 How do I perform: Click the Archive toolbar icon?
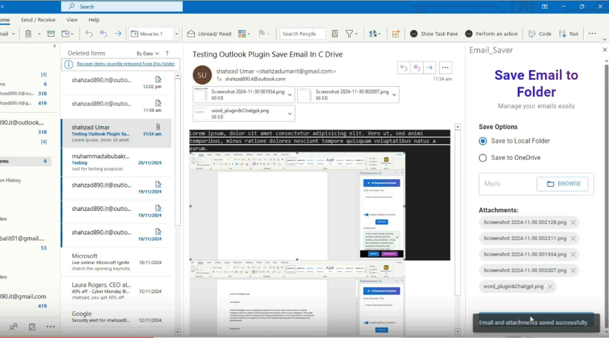pyautogui.click(x=51, y=33)
